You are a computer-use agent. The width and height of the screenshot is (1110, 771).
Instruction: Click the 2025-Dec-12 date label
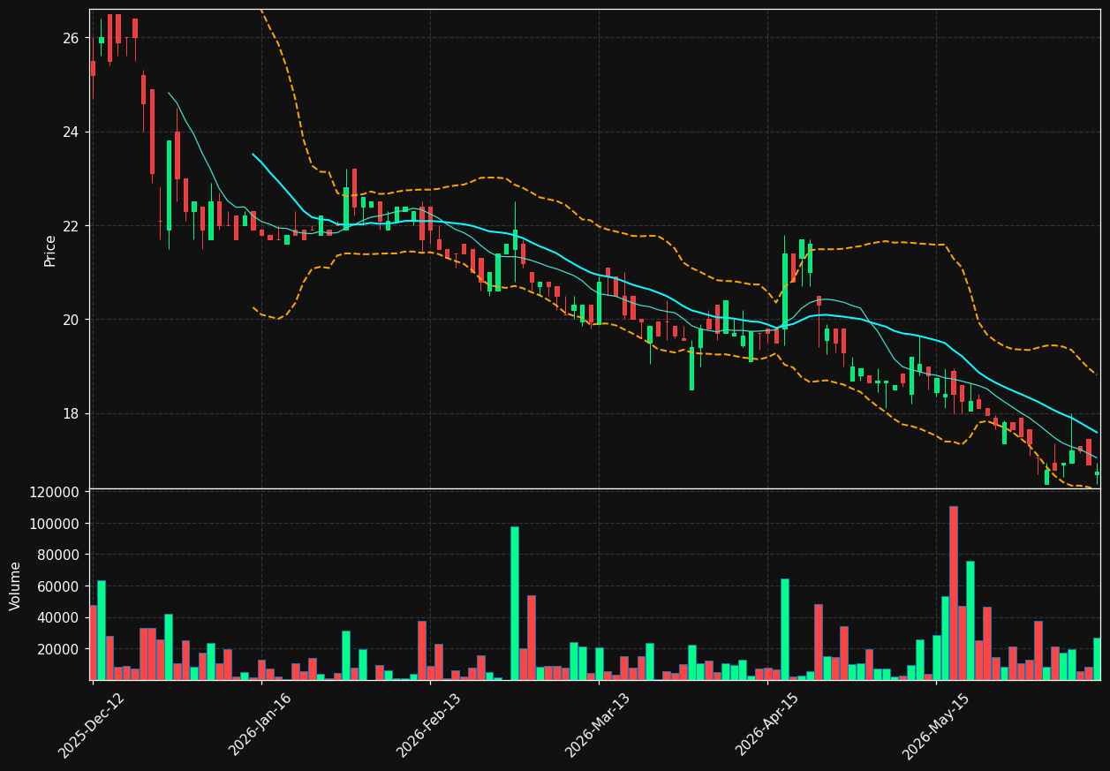tap(92, 726)
